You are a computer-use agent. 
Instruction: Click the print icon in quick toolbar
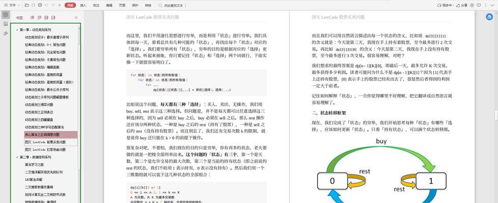tap(39, 6)
